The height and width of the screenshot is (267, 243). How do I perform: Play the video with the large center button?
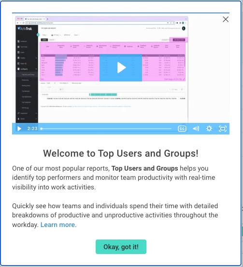(121, 67)
